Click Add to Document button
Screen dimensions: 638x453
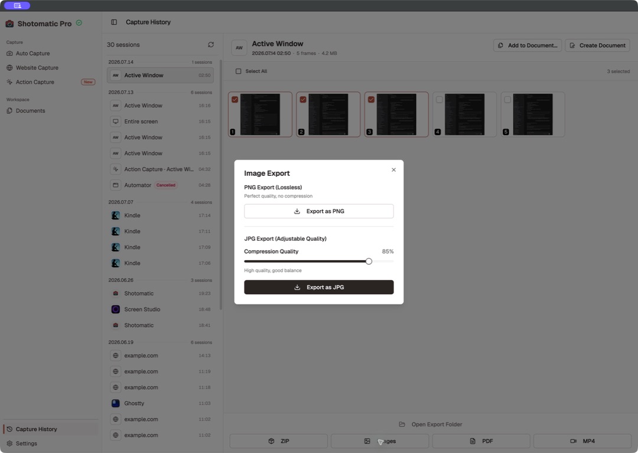coord(528,45)
